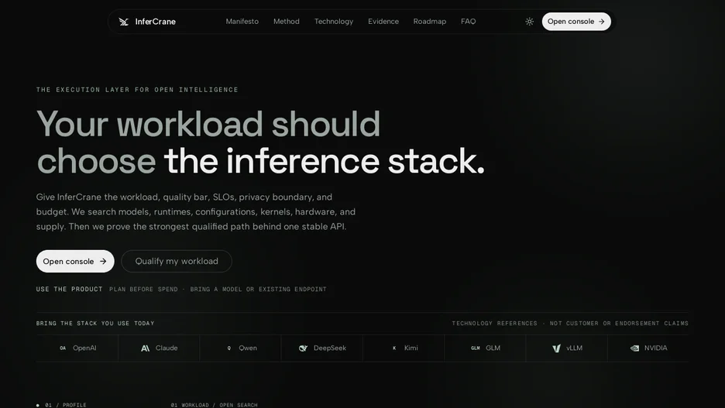
Task: Select the OpenAI text label
Action: point(84,348)
